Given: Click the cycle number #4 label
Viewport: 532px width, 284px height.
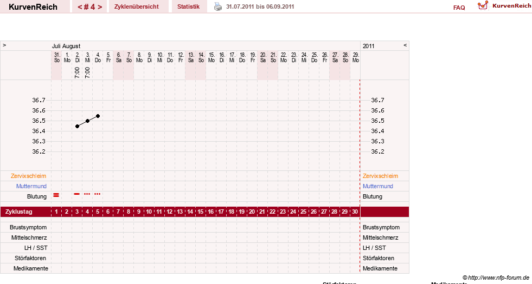Looking at the screenshot, I should [89, 7].
